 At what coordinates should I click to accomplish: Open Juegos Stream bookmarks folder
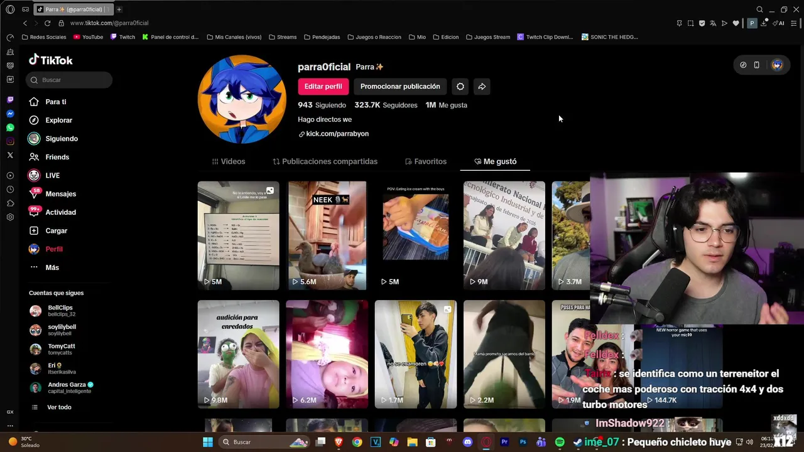coord(488,37)
